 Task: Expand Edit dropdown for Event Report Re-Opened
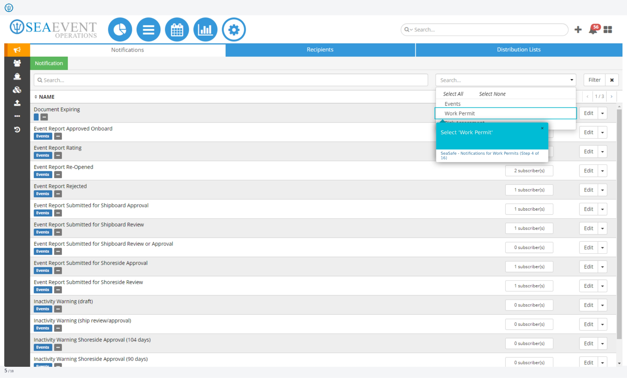coord(602,171)
